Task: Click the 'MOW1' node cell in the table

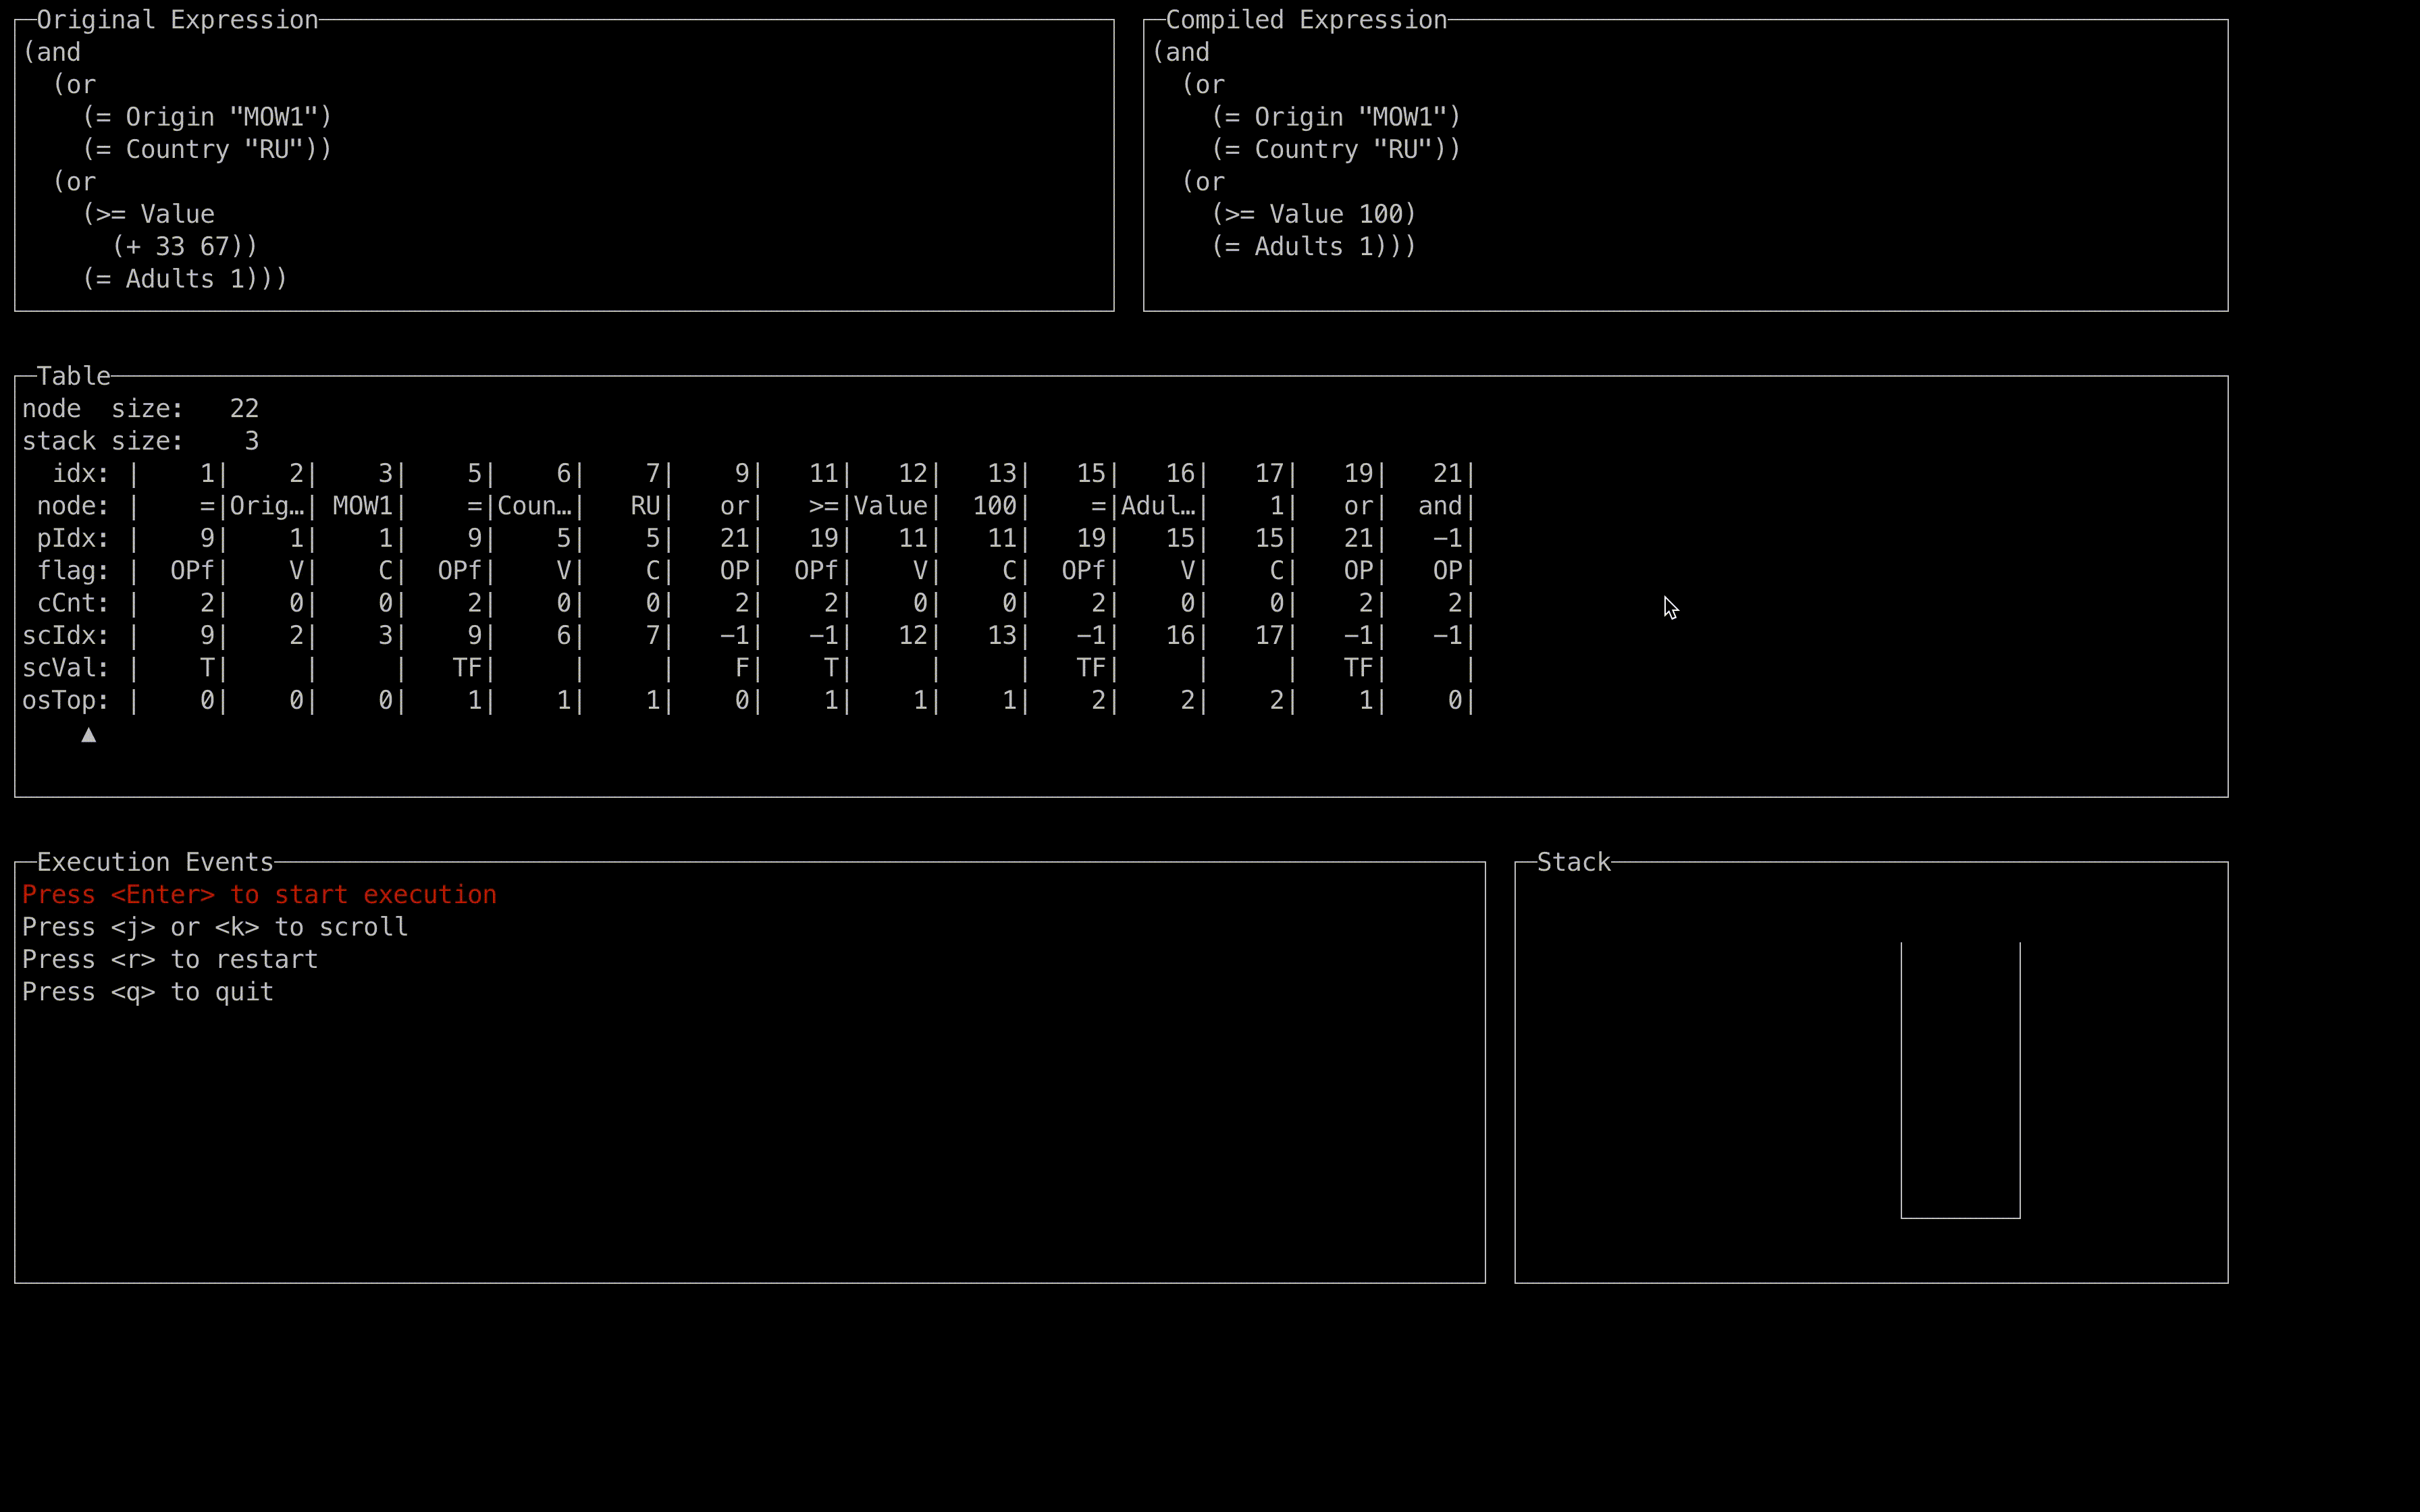Action: click(362, 506)
